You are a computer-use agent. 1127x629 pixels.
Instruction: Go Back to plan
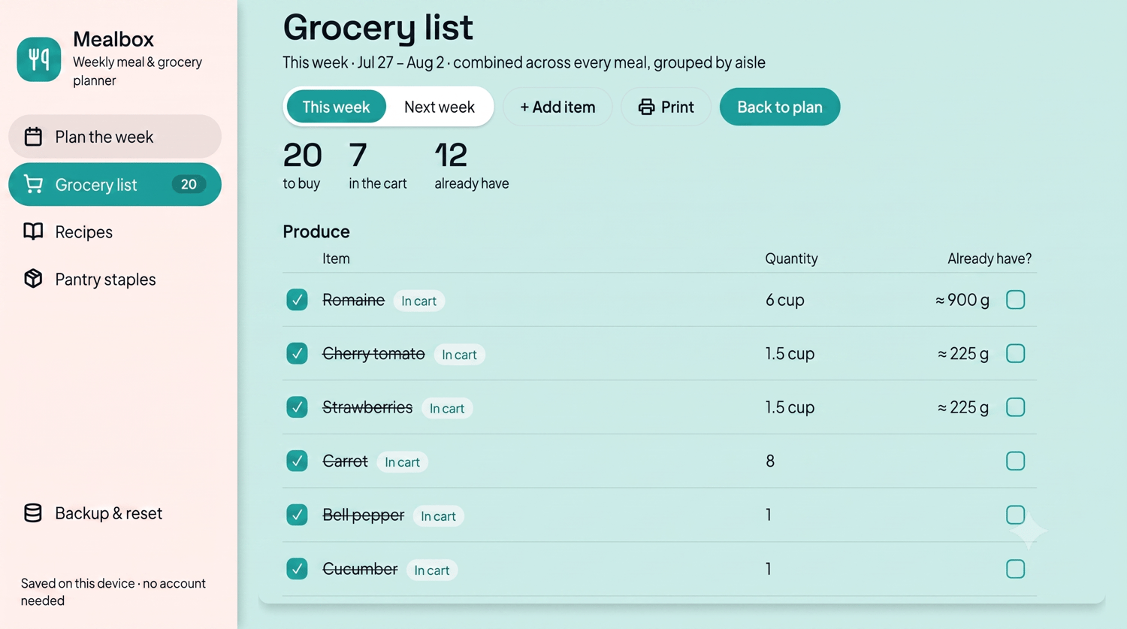click(x=780, y=107)
